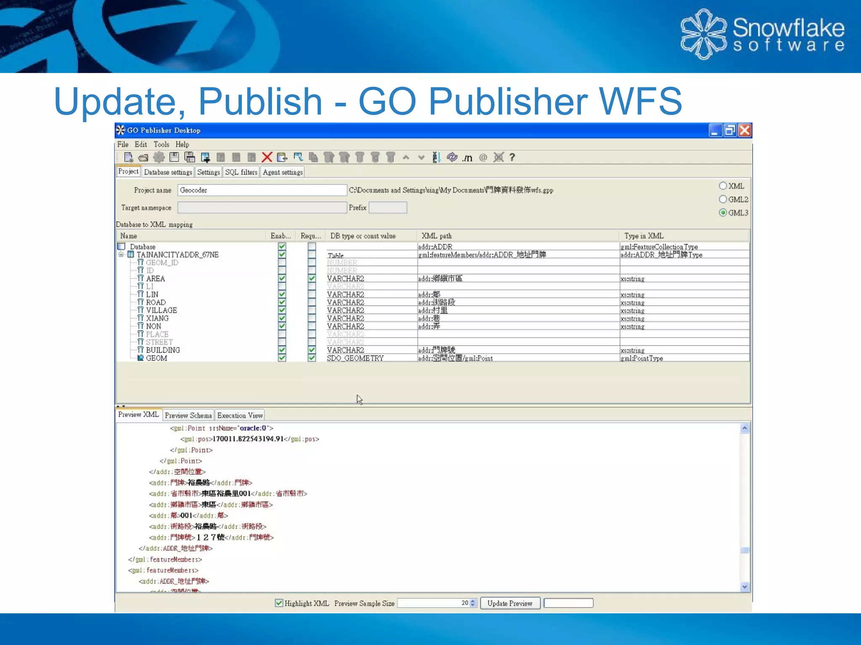861x645 pixels.
Task: Click the first grey table icon after add-table
Action: click(221, 157)
